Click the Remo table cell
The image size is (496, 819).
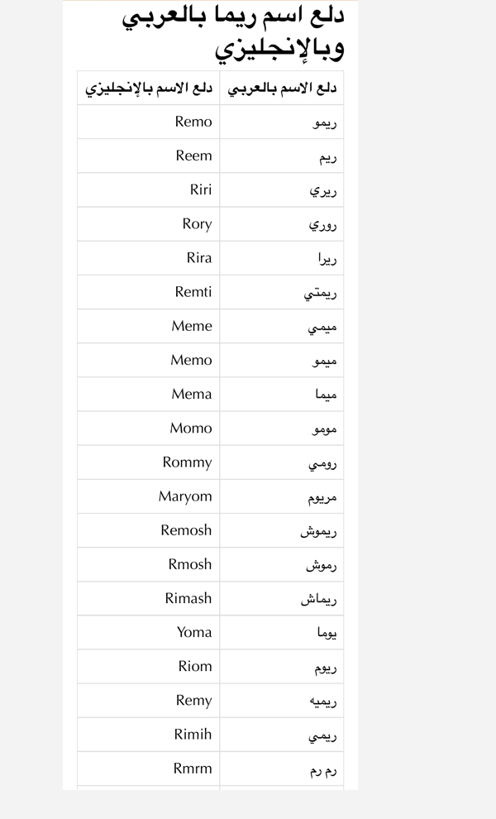point(148,122)
